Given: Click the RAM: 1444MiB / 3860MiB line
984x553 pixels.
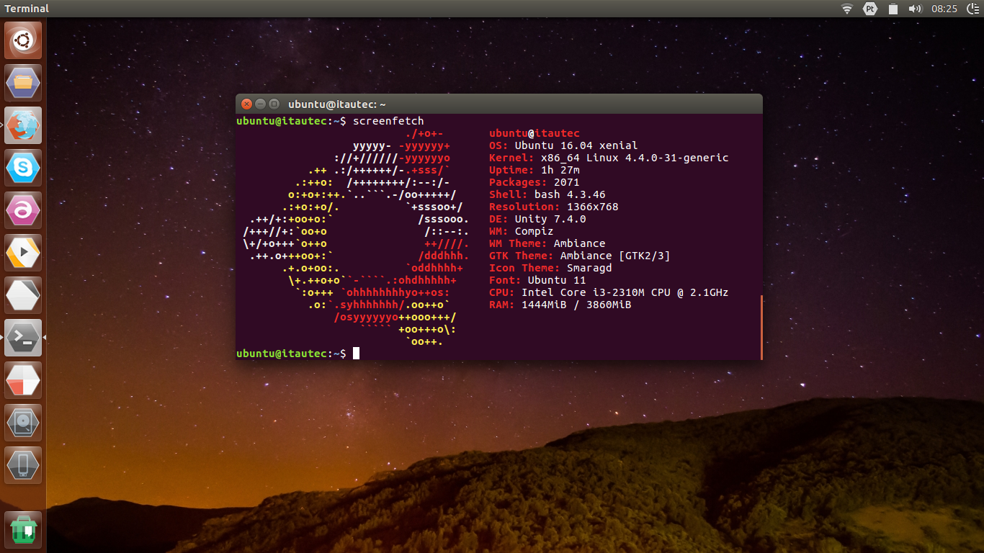Looking at the screenshot, I should tap(560, 305).
